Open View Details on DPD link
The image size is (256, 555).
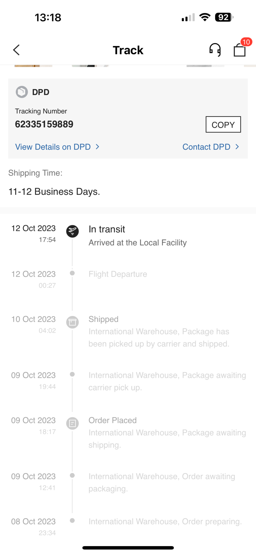click(x=53, y=147)
